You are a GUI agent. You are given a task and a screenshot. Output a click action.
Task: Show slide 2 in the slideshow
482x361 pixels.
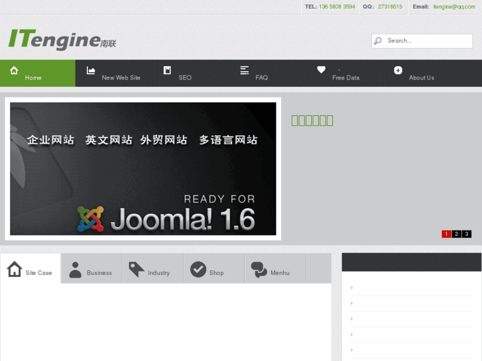tap(457, 234)
